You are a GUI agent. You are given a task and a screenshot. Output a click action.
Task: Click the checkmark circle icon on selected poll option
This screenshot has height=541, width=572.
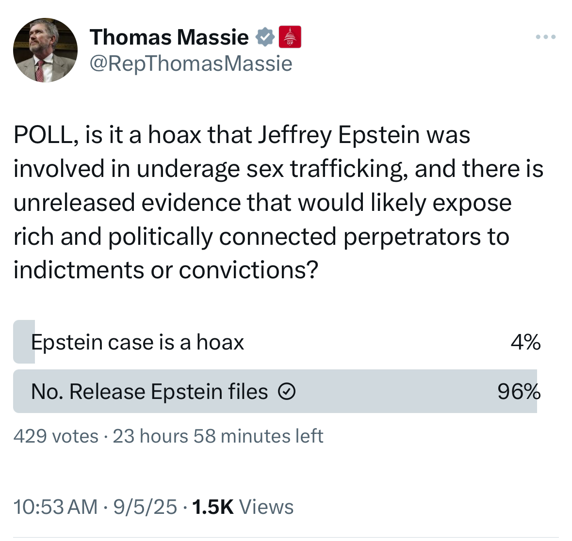coord(287,391)
